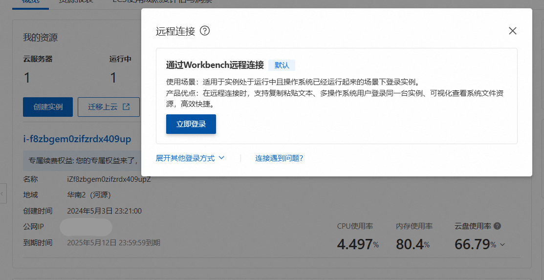This screenshot has width=544, height=280.
Task: Click the 云服务器 count of 1
Action: [27, 78]
